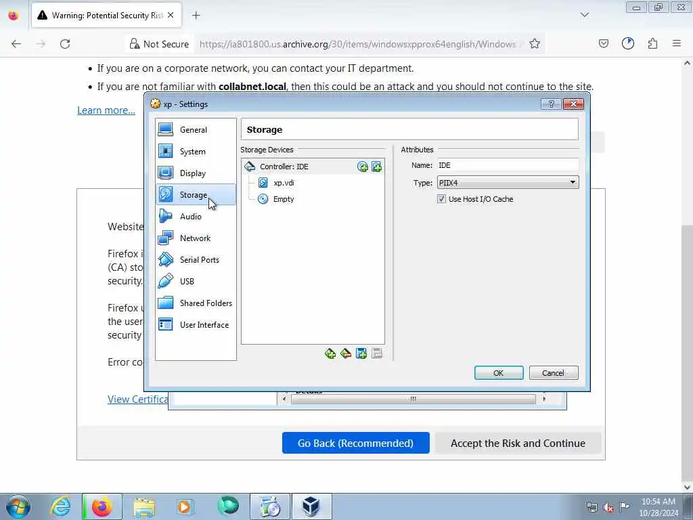Viewport: 693px width, 520px height.
Task: Select the Storage settings category
Action: point(196,194)
